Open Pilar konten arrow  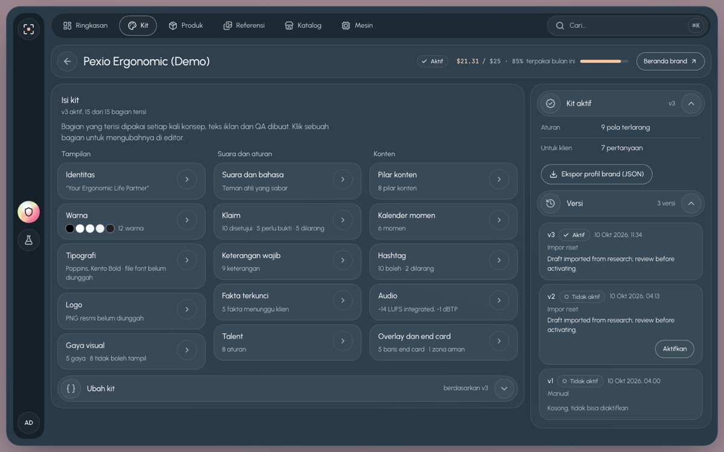(499, 180)
